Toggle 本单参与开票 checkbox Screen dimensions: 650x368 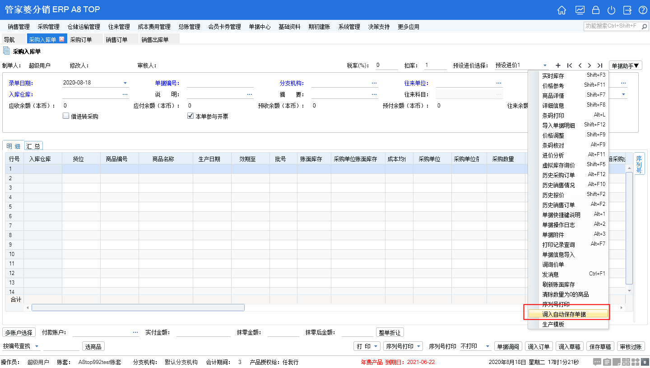tap(190, 116)
